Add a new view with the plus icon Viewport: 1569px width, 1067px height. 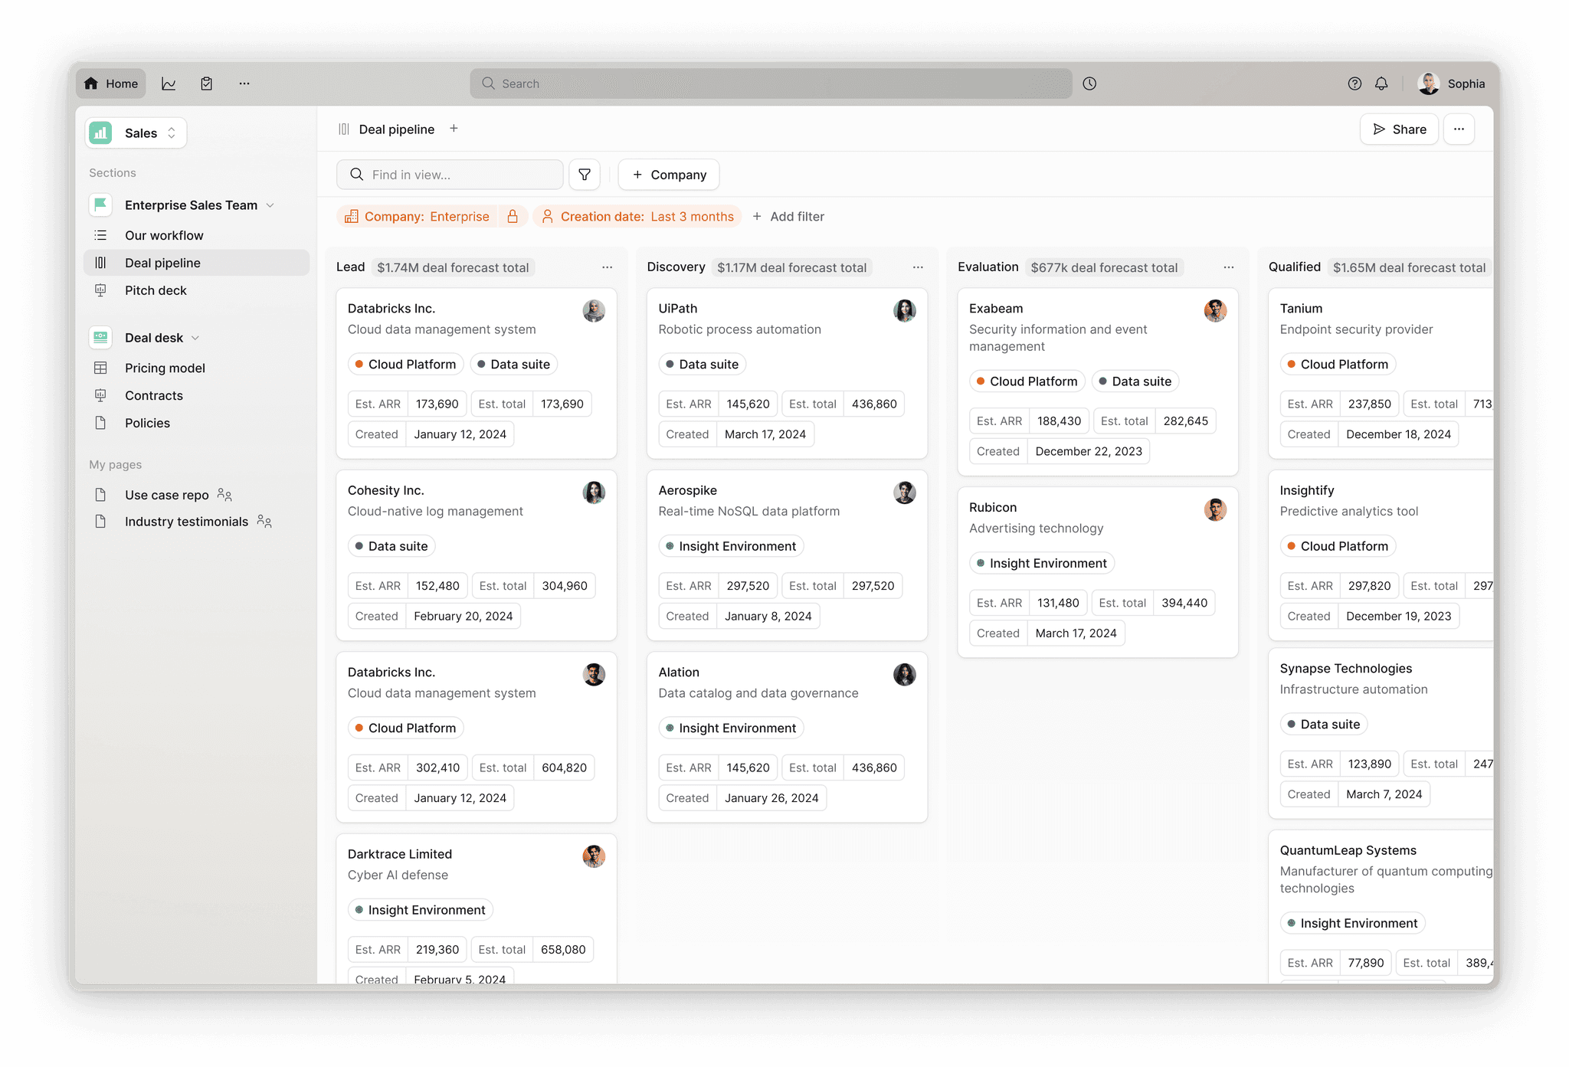pyautogui.click(x=454, y=129)
